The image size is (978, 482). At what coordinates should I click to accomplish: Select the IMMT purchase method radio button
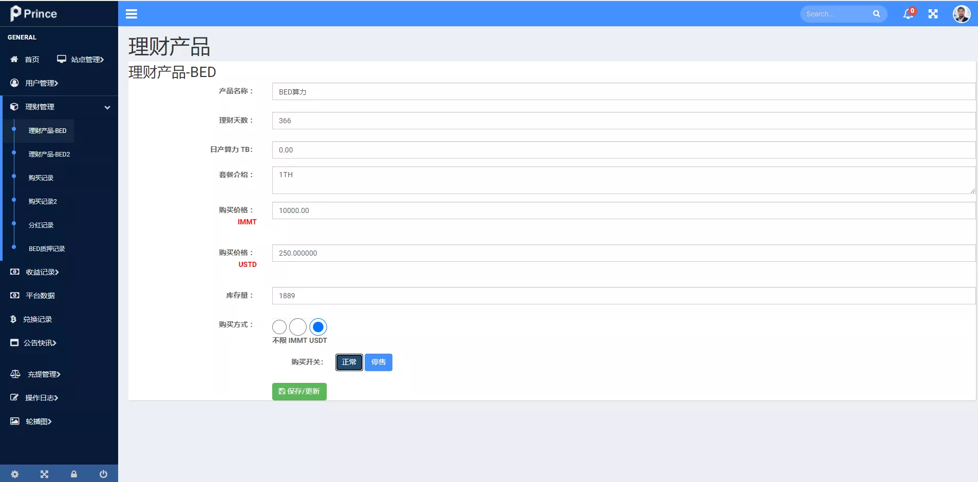pos(298,326)
